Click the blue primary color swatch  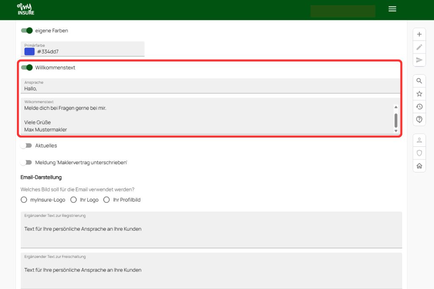(29, 52)
